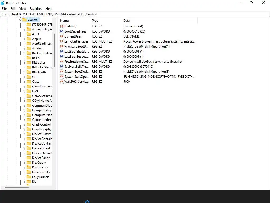The height and width of the screenshot is (203, 270).
Task: Click the 0x0000001c (28) data value
Action: click(x=134, y=31)
